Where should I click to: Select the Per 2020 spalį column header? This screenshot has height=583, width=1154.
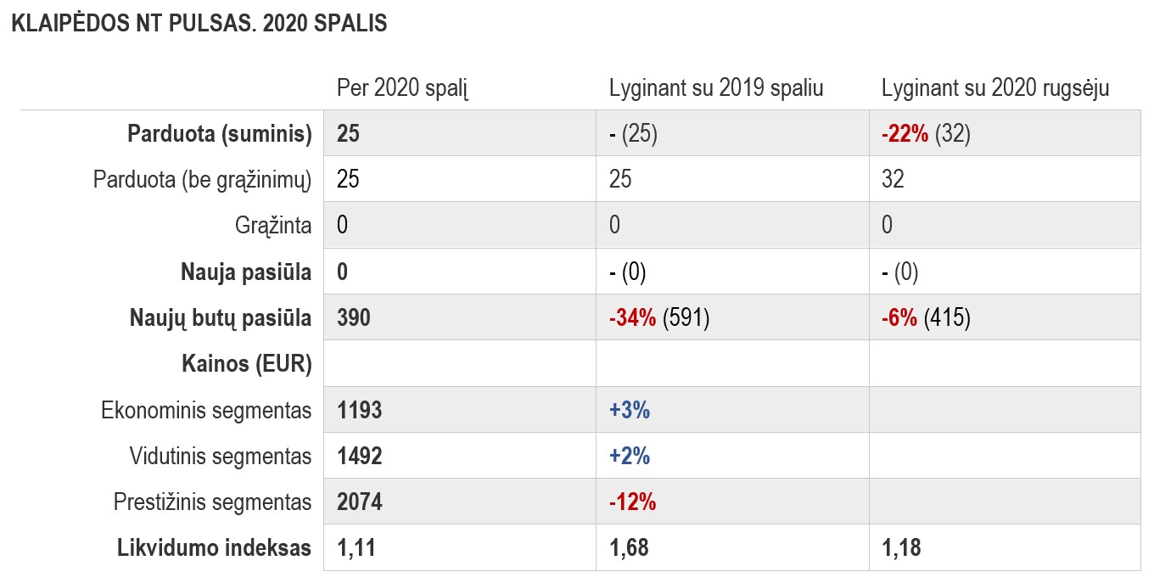point(403,88)
